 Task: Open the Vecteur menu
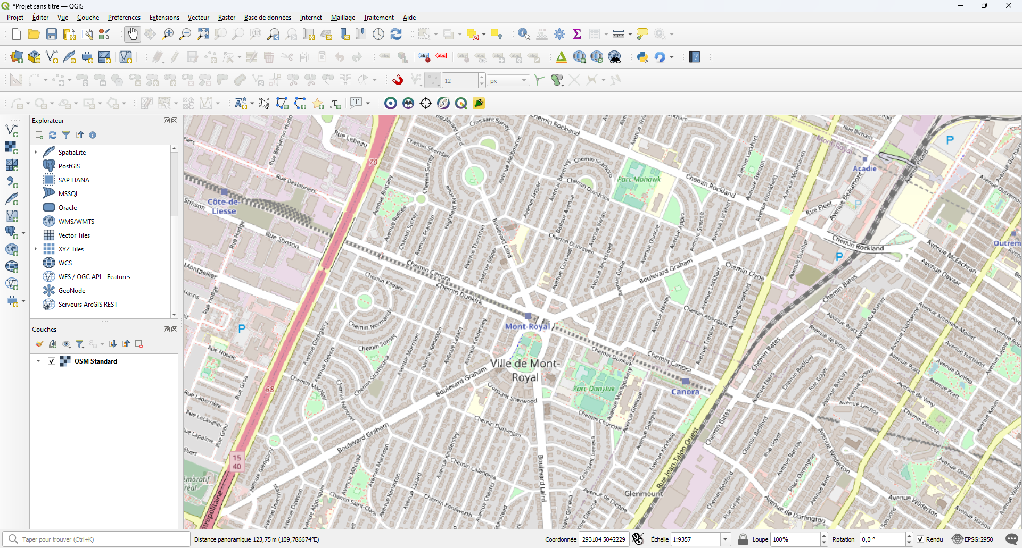pyautogui.click(x=198, y=18)
